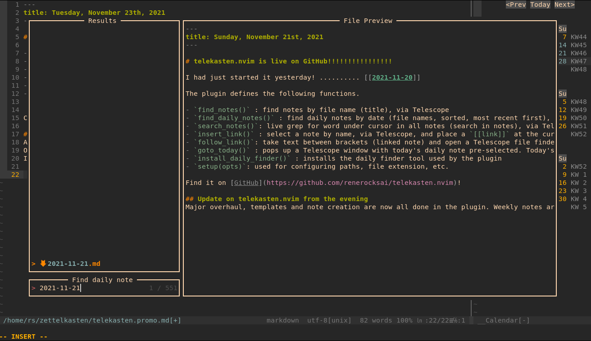Open the GitHub link text in the preview
This screenshot has height=341, width=591.
point(246,183)
